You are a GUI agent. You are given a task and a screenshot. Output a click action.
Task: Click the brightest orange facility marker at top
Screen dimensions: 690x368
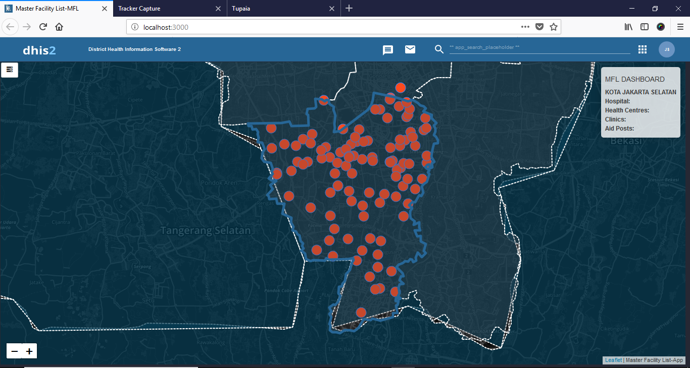pyautogui.click(x=401, y=88)
